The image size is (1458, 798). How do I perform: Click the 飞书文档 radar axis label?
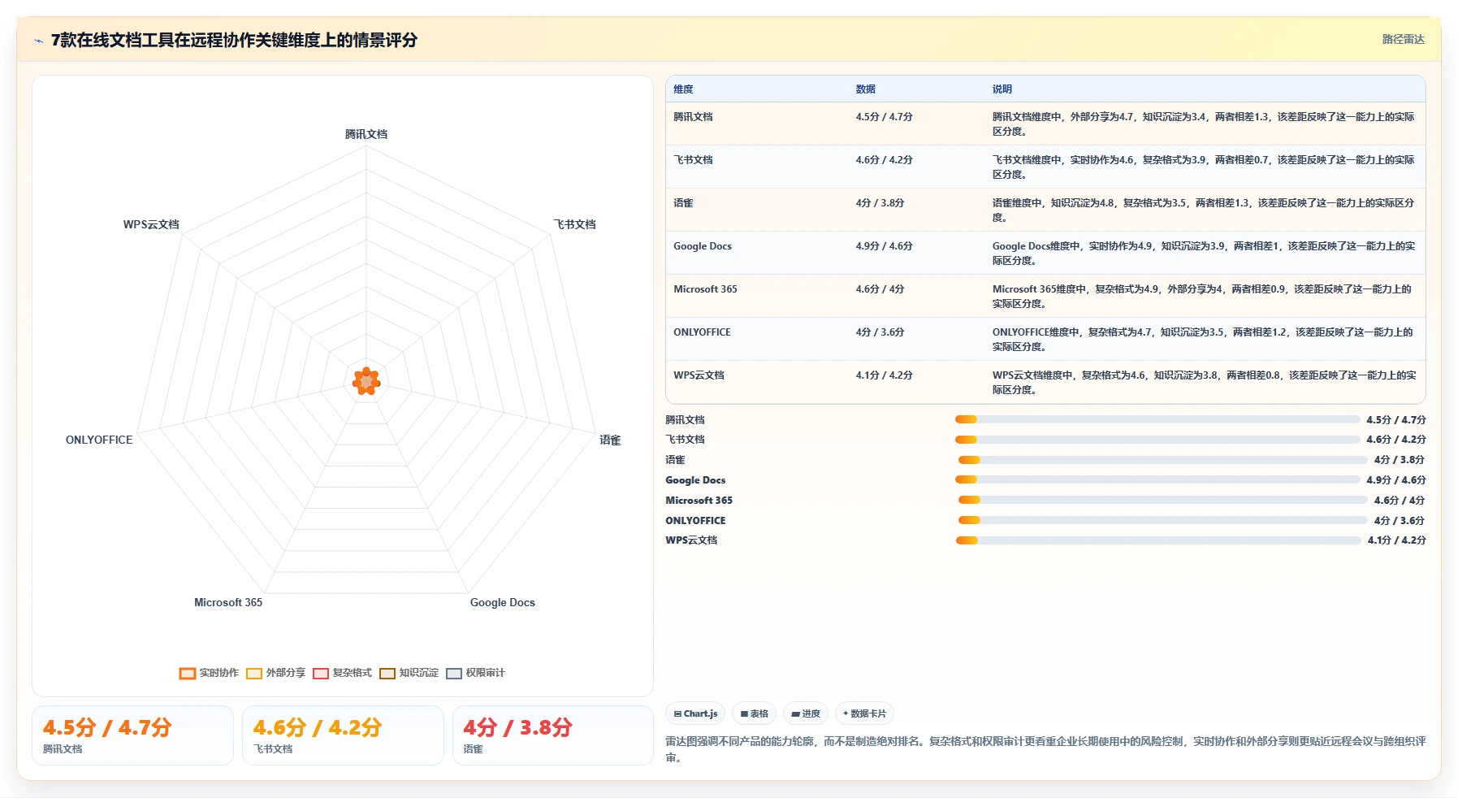click(575, 224)
